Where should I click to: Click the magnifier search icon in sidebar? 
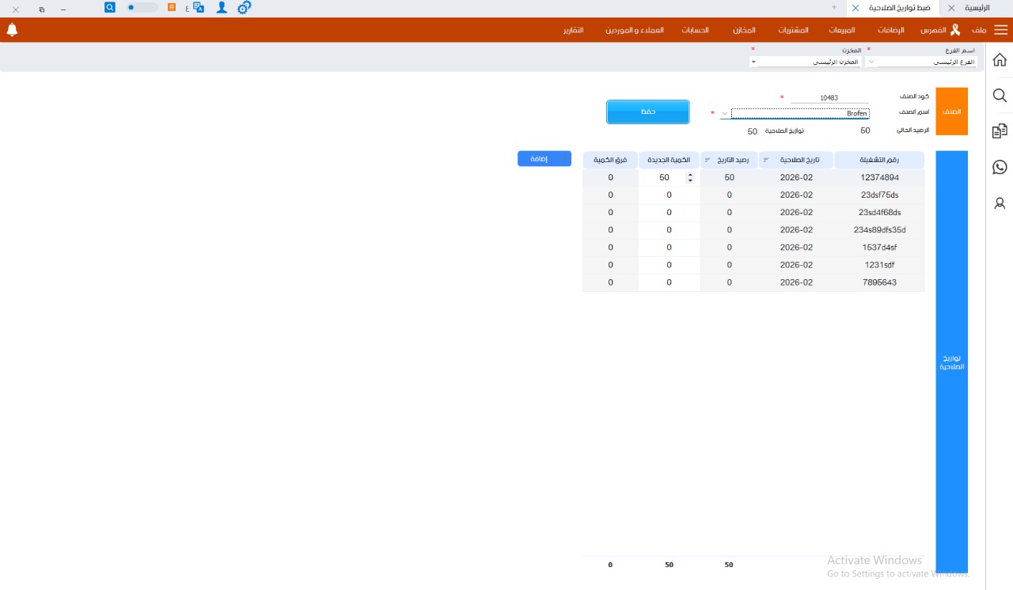pyautogui.click(x=1000, y=96)
